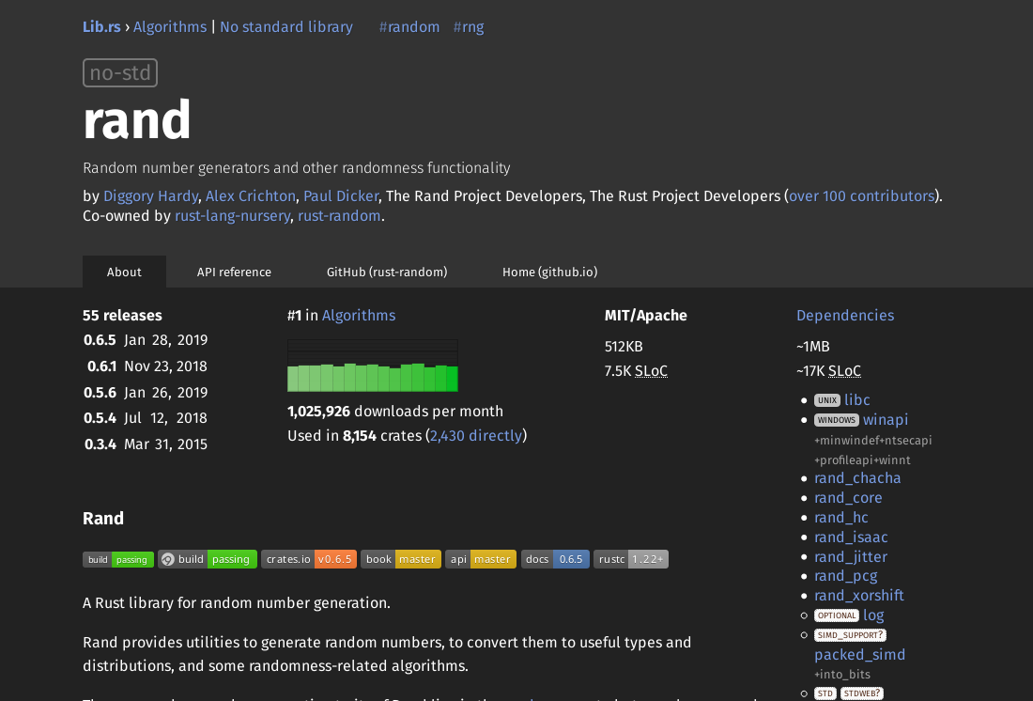Click the UNIX platform badge
The width and height of the screenshot is (1033, 701).
(826, 400)
